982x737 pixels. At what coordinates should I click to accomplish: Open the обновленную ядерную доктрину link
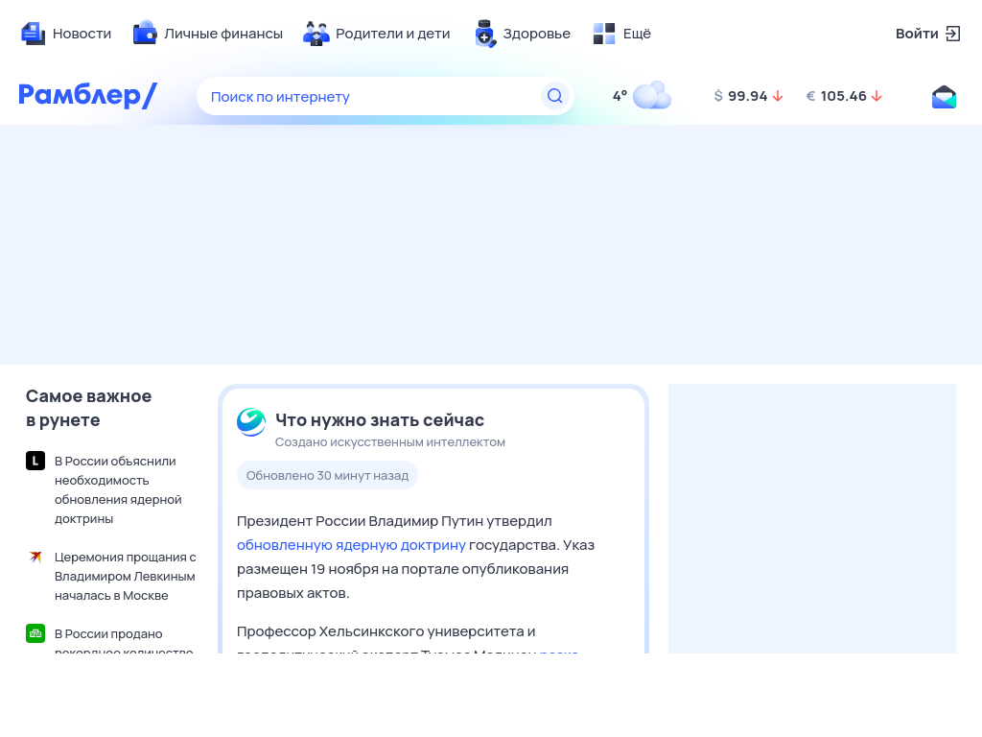351,545
